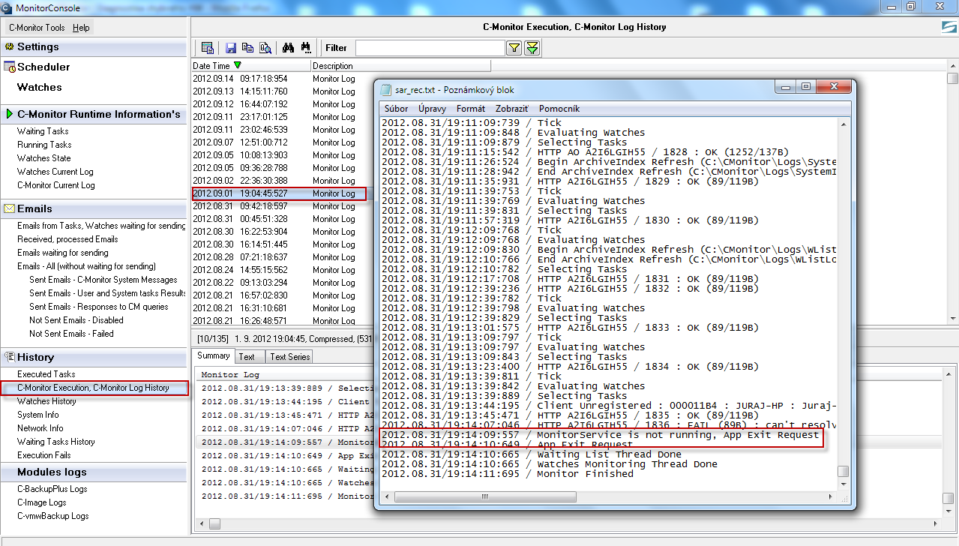The image size is (959, 546).
Task: Apply filter with yellow funnel icon
Action: [x=514, y=48]
